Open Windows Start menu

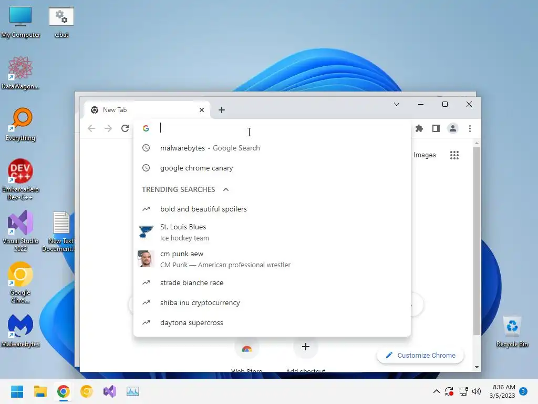pyautogui.click(x=17, y=391)
